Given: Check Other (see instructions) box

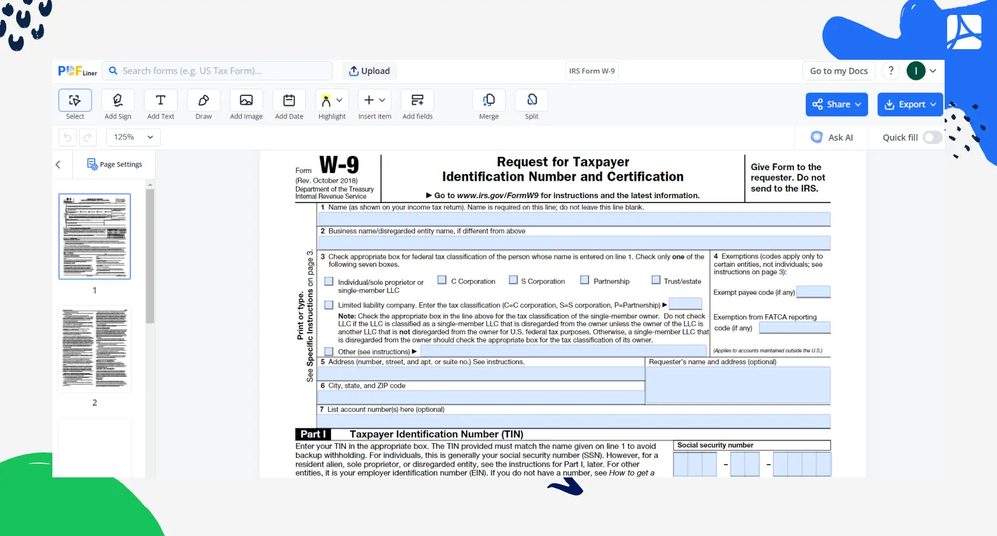Looking at the screenshot, I should click(x=329, y=352).
